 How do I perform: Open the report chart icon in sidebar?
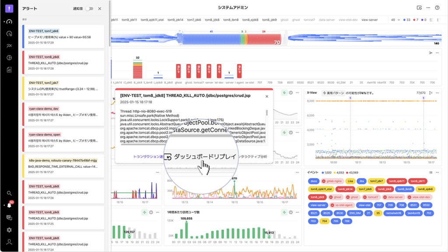(9, 70)
